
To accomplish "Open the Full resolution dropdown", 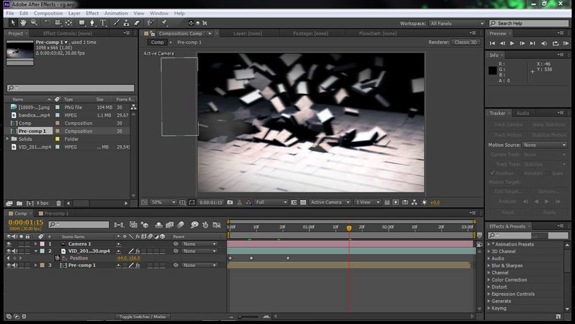I will coord(271,202).
